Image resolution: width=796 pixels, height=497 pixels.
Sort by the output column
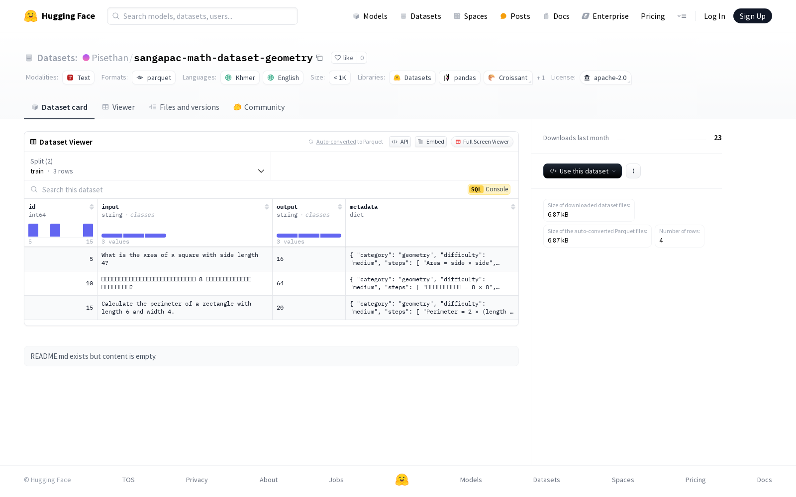[x=340, y=207]
